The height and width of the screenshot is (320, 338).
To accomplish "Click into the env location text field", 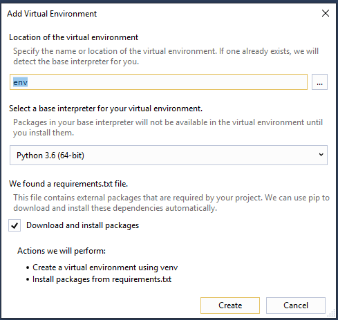I will 158,82.
